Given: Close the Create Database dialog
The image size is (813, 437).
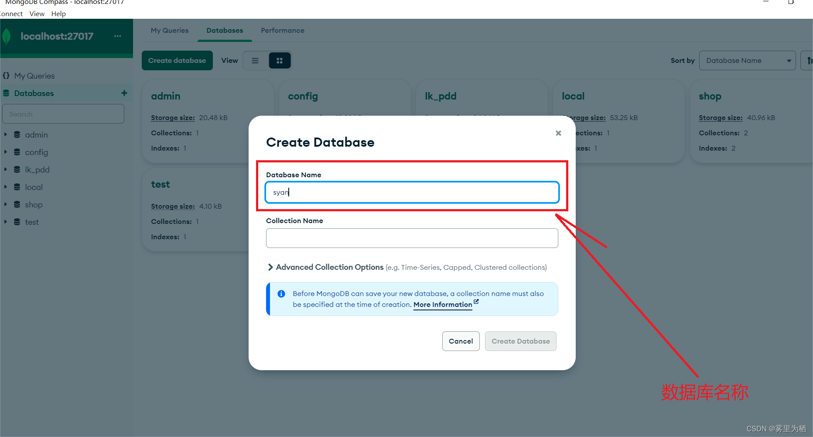Looking at the screenshot, I should [x=558, y=133].
